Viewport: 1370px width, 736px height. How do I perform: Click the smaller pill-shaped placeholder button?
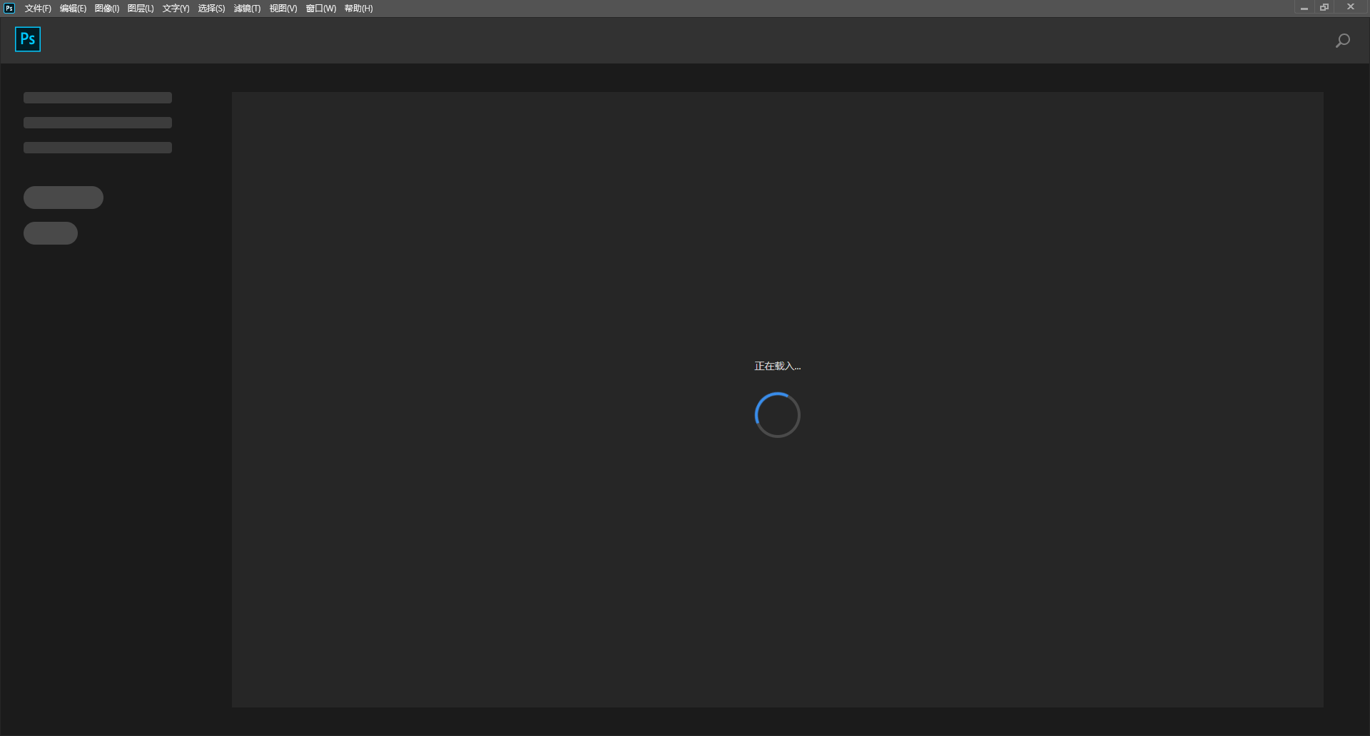coord(51,233)
